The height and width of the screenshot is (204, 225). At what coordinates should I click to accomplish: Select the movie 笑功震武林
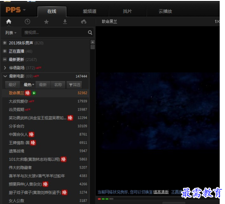click(x=37, y=118)
